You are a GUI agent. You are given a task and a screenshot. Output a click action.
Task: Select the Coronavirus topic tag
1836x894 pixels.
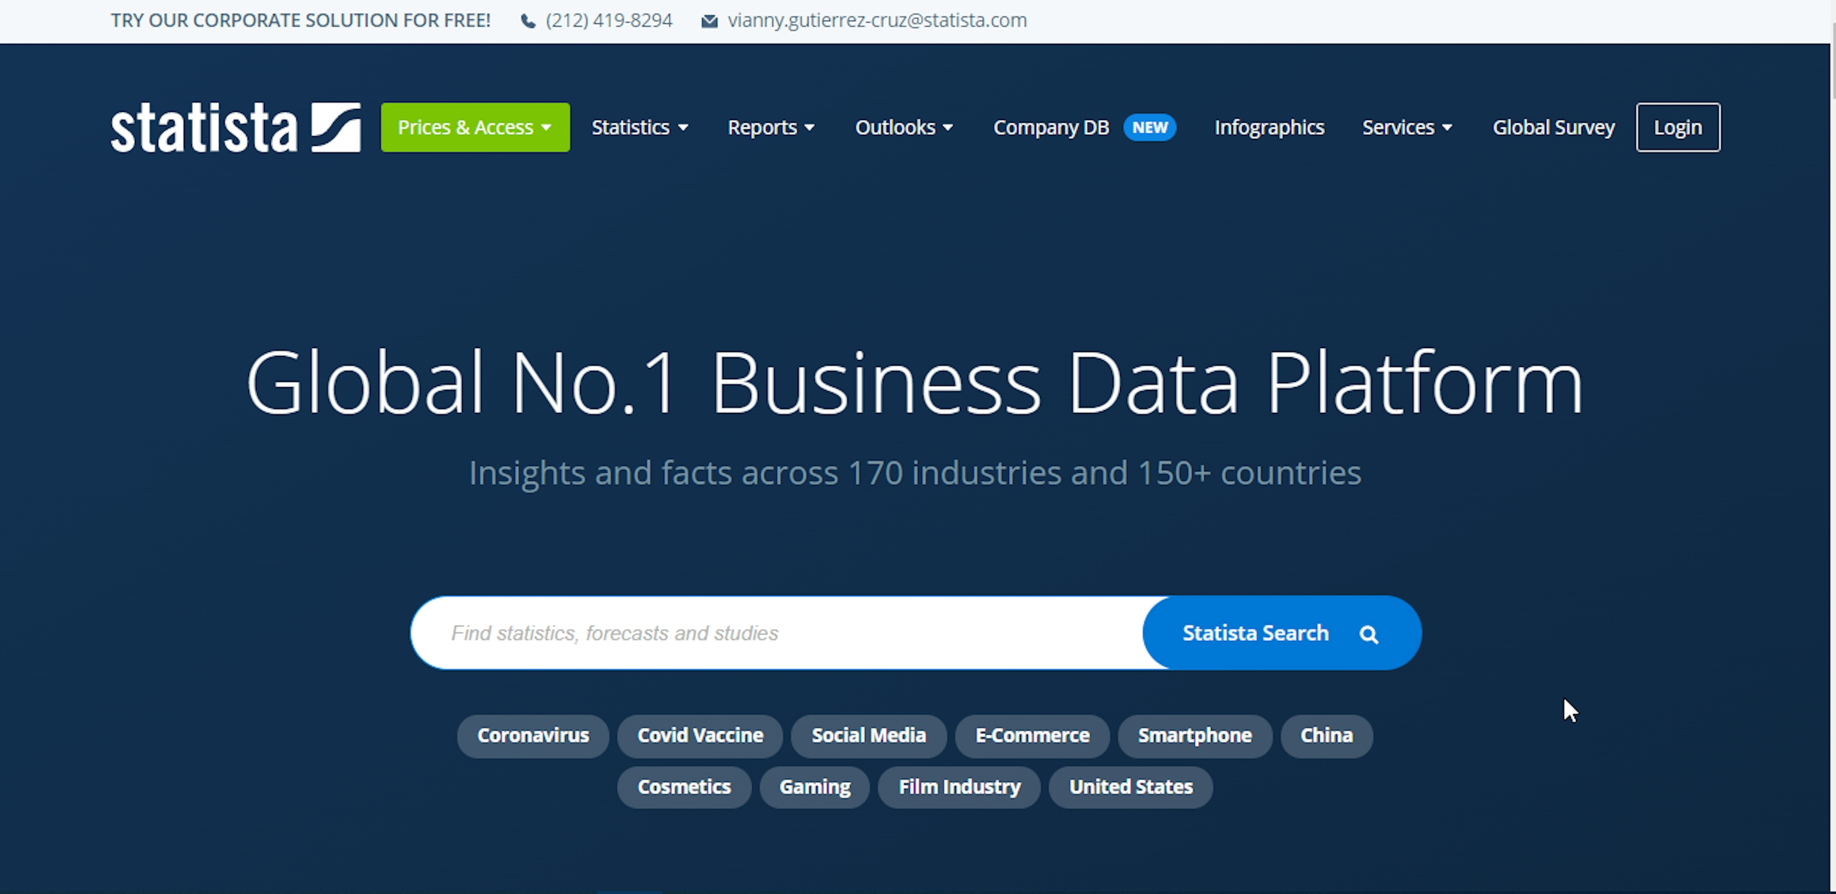533,736
